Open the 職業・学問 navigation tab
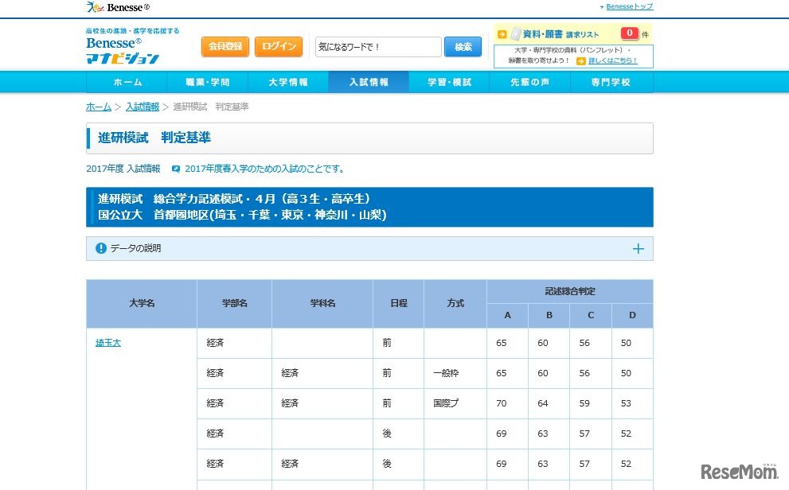 [x=207, y=82]
